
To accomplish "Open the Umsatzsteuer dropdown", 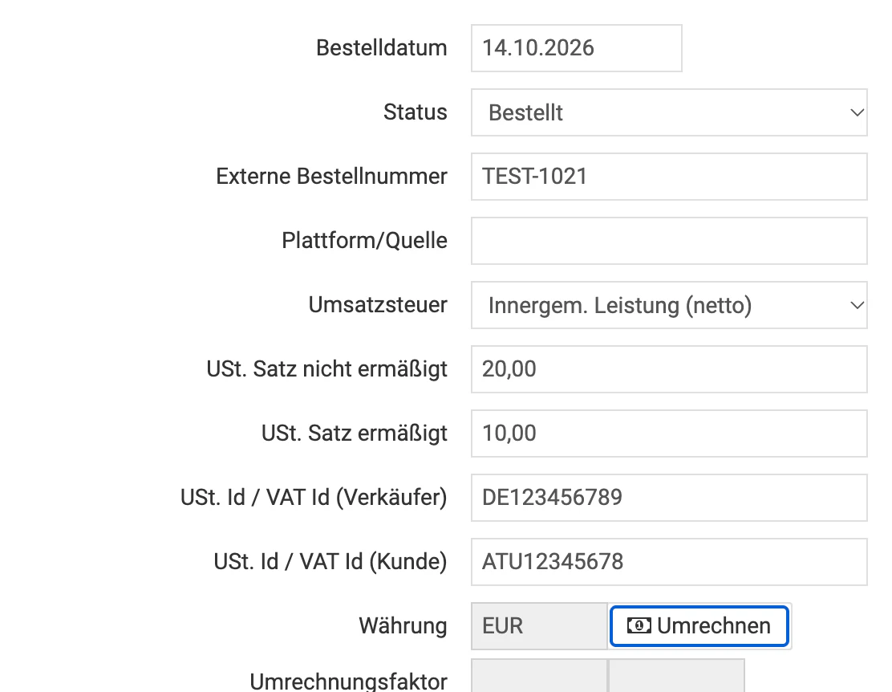I will click(669, 305).
